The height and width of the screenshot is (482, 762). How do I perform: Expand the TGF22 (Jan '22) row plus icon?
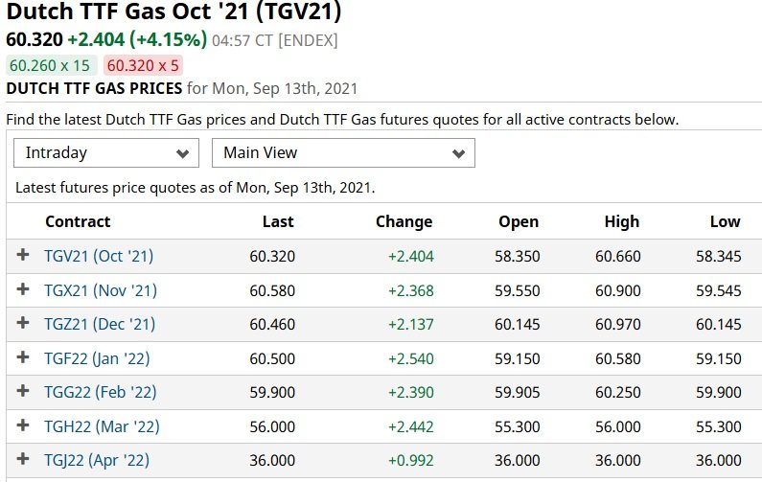(x=23, y=357)
